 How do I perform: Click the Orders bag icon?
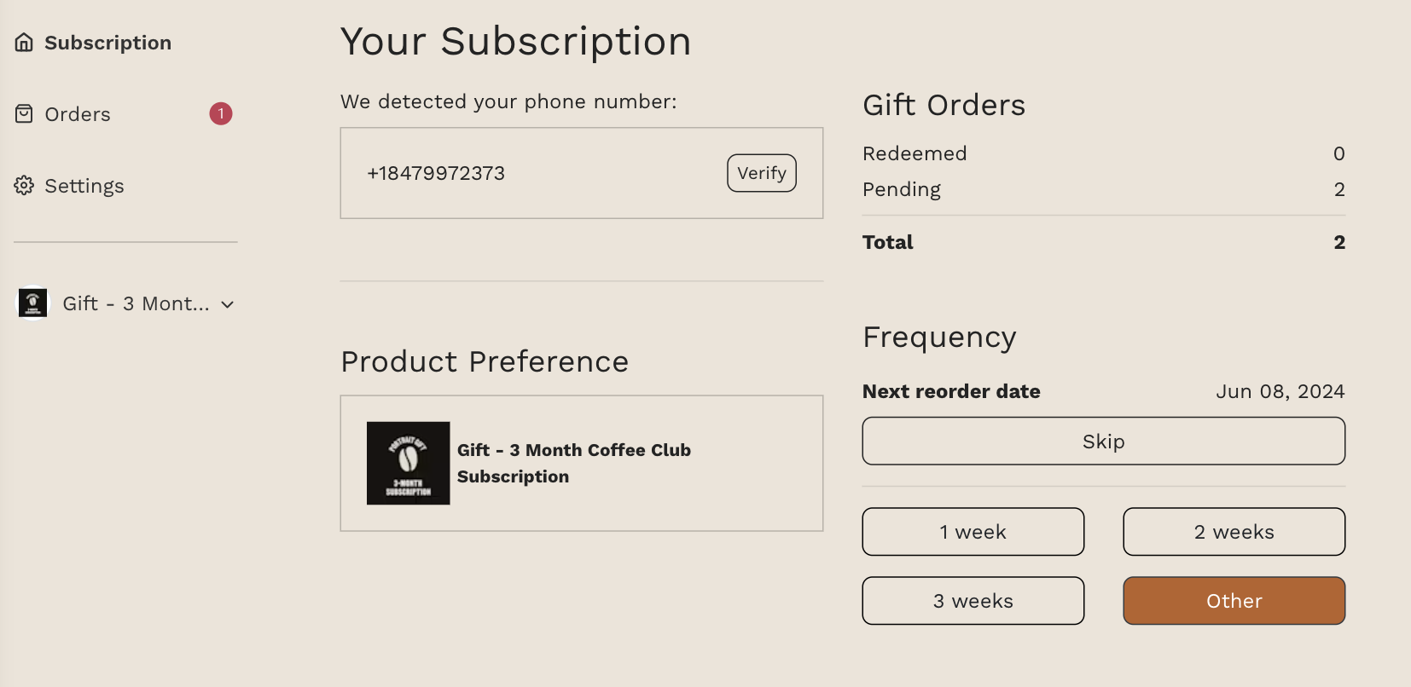pos(24,114)
